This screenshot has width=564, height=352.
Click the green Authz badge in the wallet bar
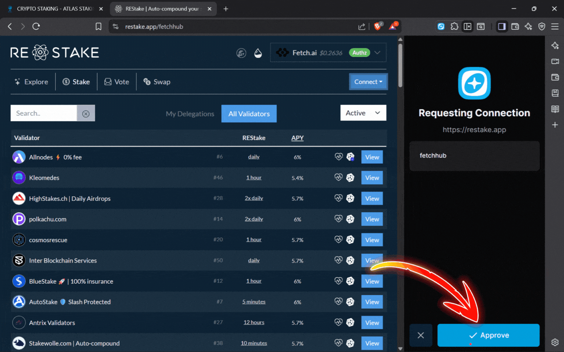[359, 52]
